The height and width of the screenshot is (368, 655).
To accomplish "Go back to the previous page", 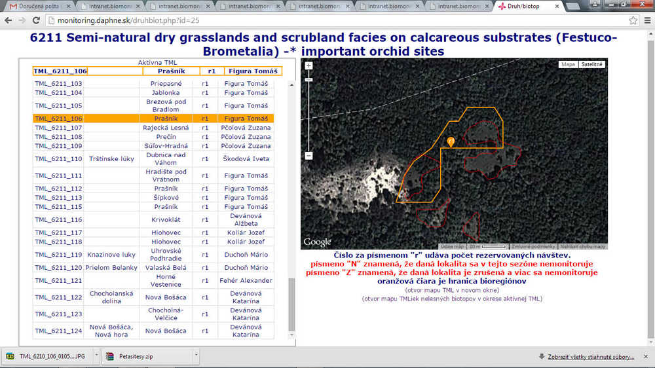I will 9,20.
